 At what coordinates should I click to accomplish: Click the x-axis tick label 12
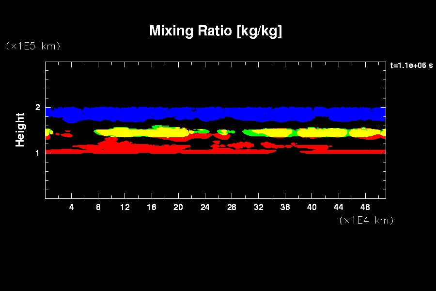tap(125, 208)
